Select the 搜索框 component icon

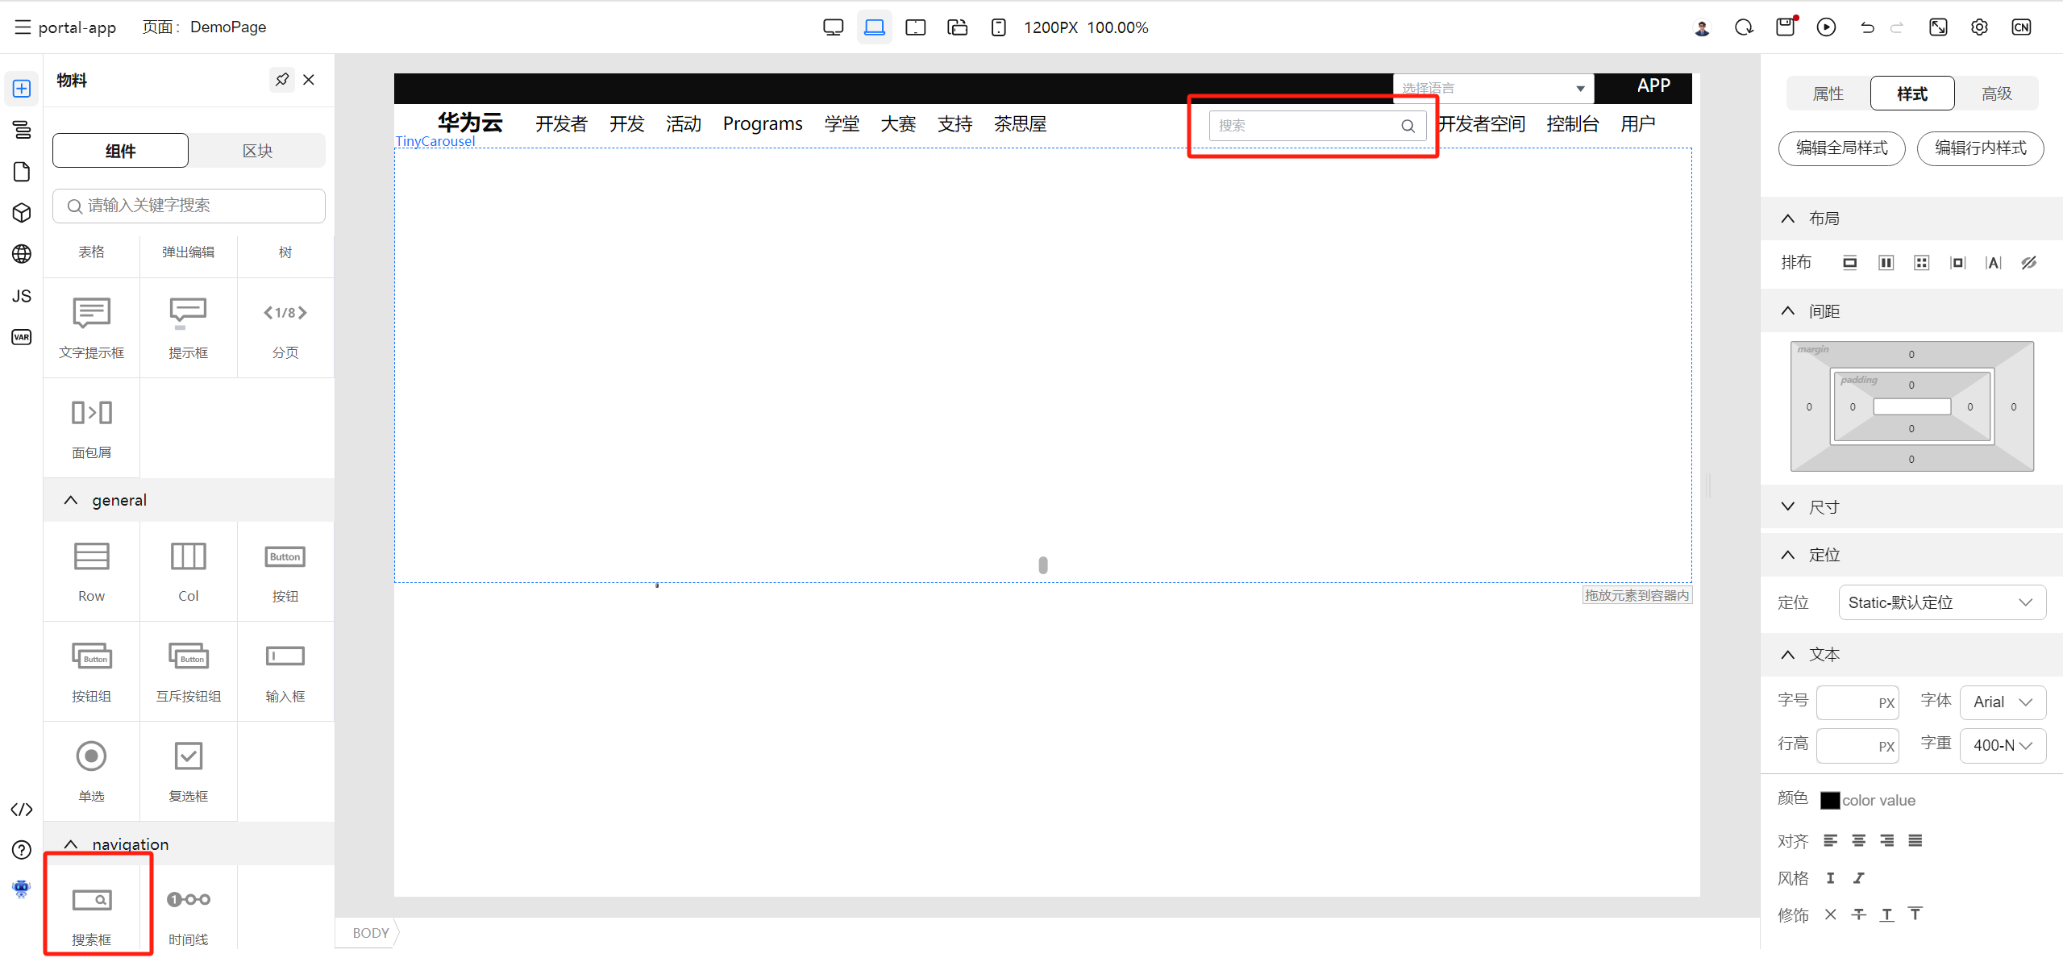coord(92,900)
